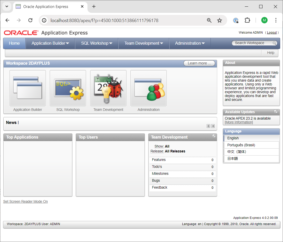Viewport: 283px width, 242px height.
Task: Open the Administration users icon
Action: click(149, 88)
